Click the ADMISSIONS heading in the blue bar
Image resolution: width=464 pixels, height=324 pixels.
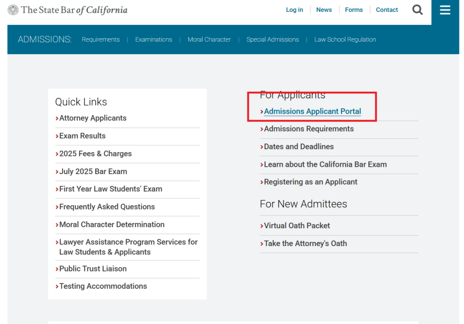pos(45,39)
